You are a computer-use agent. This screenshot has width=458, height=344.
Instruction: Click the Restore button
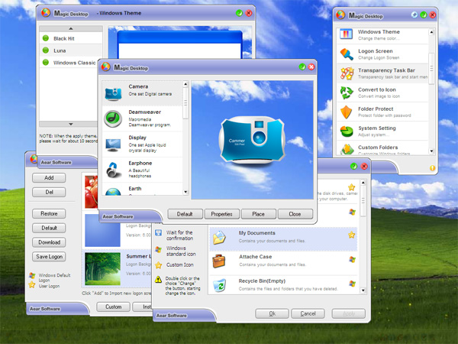pos(49,213)
